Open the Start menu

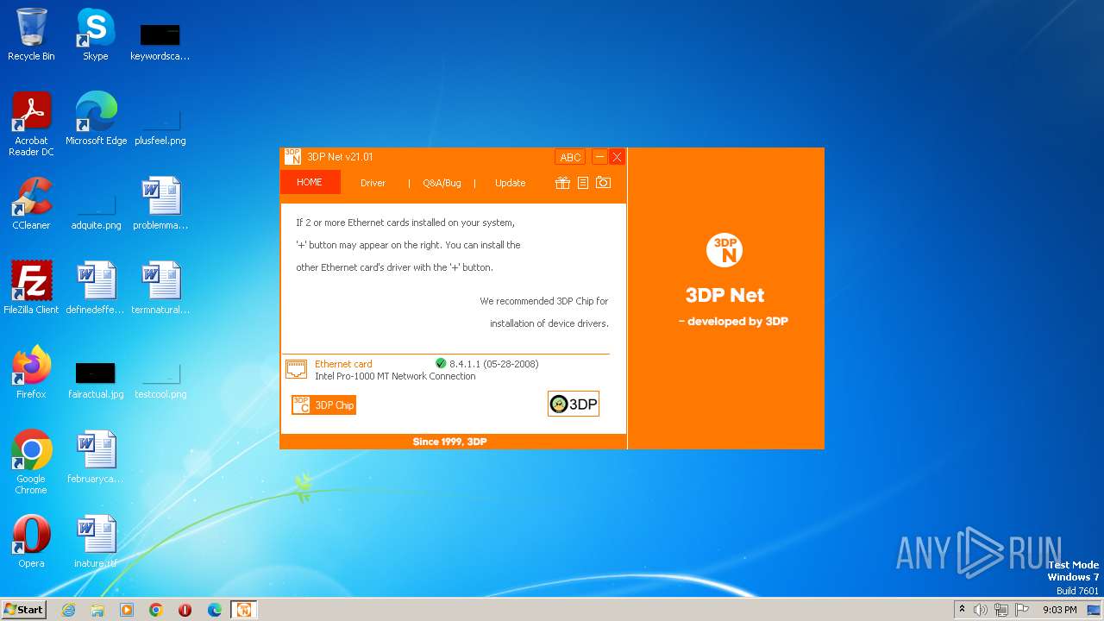[24, 610]
